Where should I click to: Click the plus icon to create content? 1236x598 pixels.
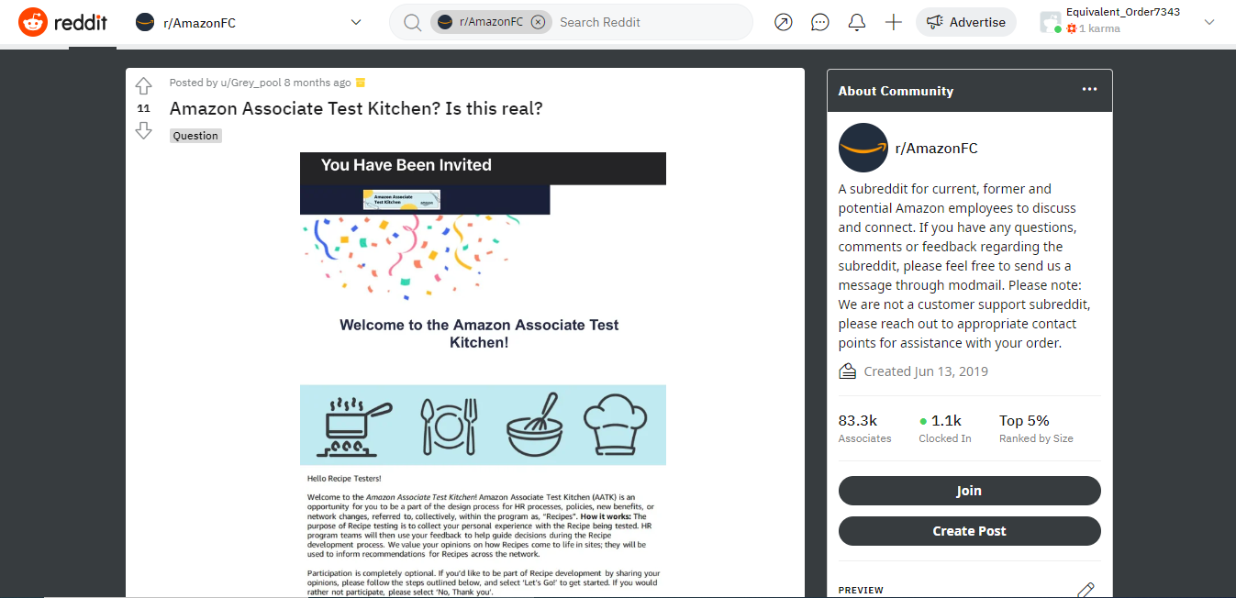[893, 22]
